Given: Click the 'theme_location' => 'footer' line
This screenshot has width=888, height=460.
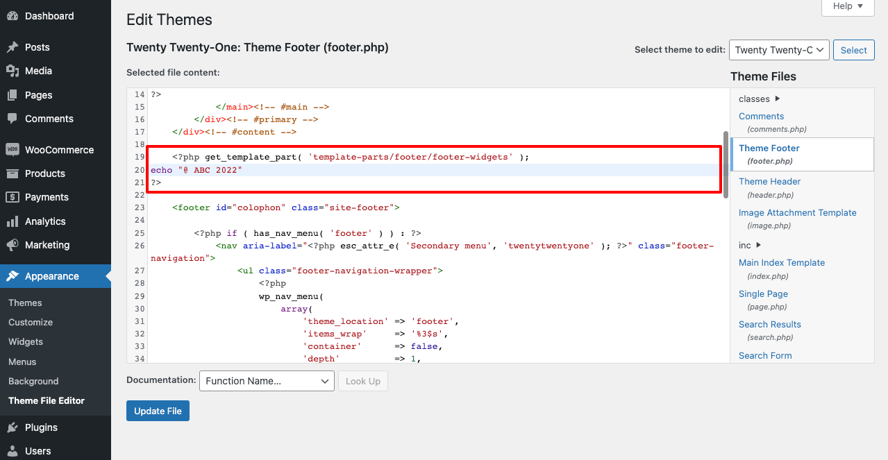Looking at the screenshot, I should tap(380, 321).
